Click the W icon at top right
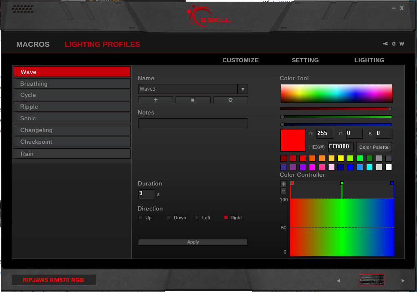Screen dimensions: 417x292 click(402, 44)
